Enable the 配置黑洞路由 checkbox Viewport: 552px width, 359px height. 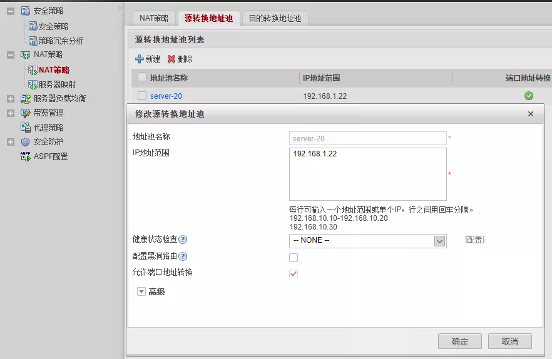(294, 257)
